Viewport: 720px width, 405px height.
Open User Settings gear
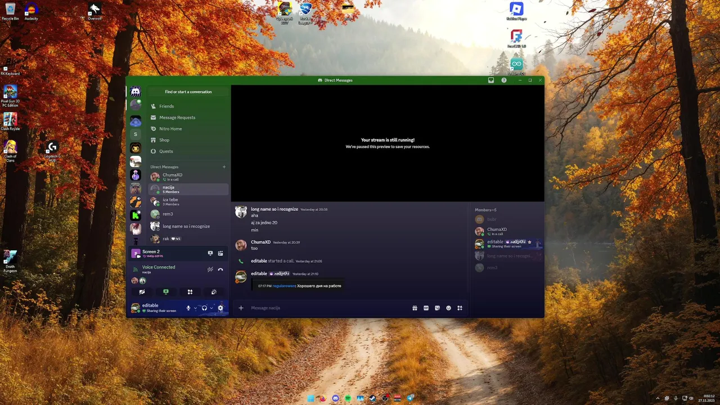(x=220, y=308)
